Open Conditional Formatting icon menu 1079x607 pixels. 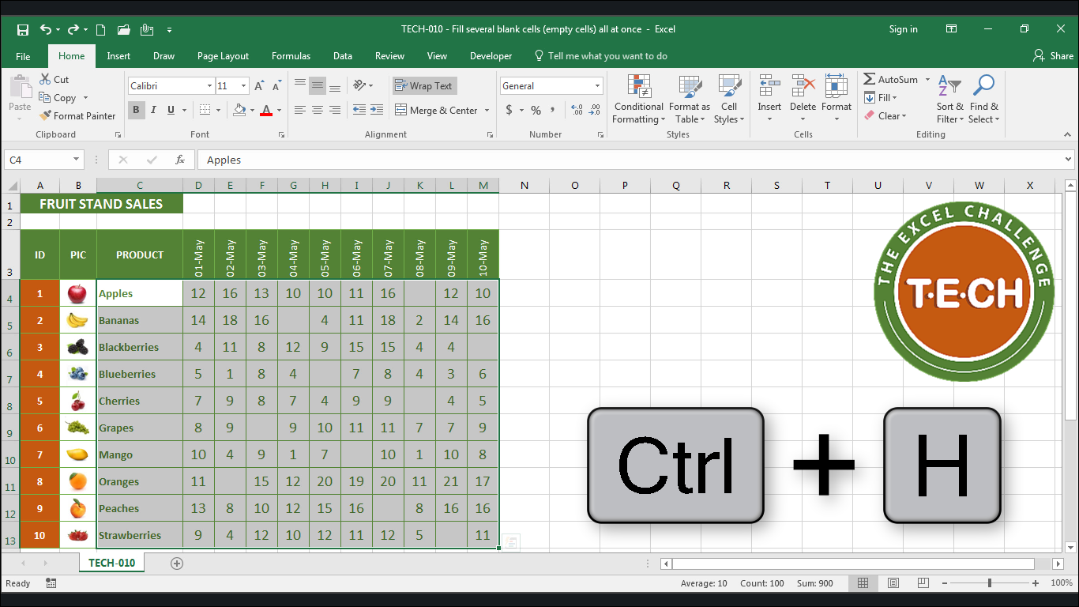(638, 87)
